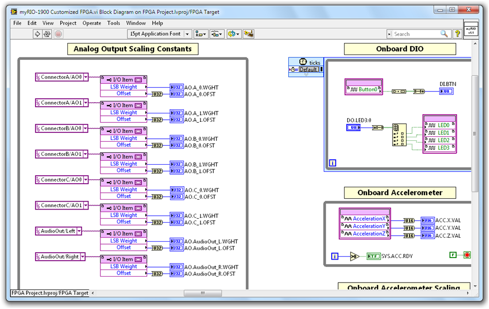Open the Operate menu

pos(91,23)
